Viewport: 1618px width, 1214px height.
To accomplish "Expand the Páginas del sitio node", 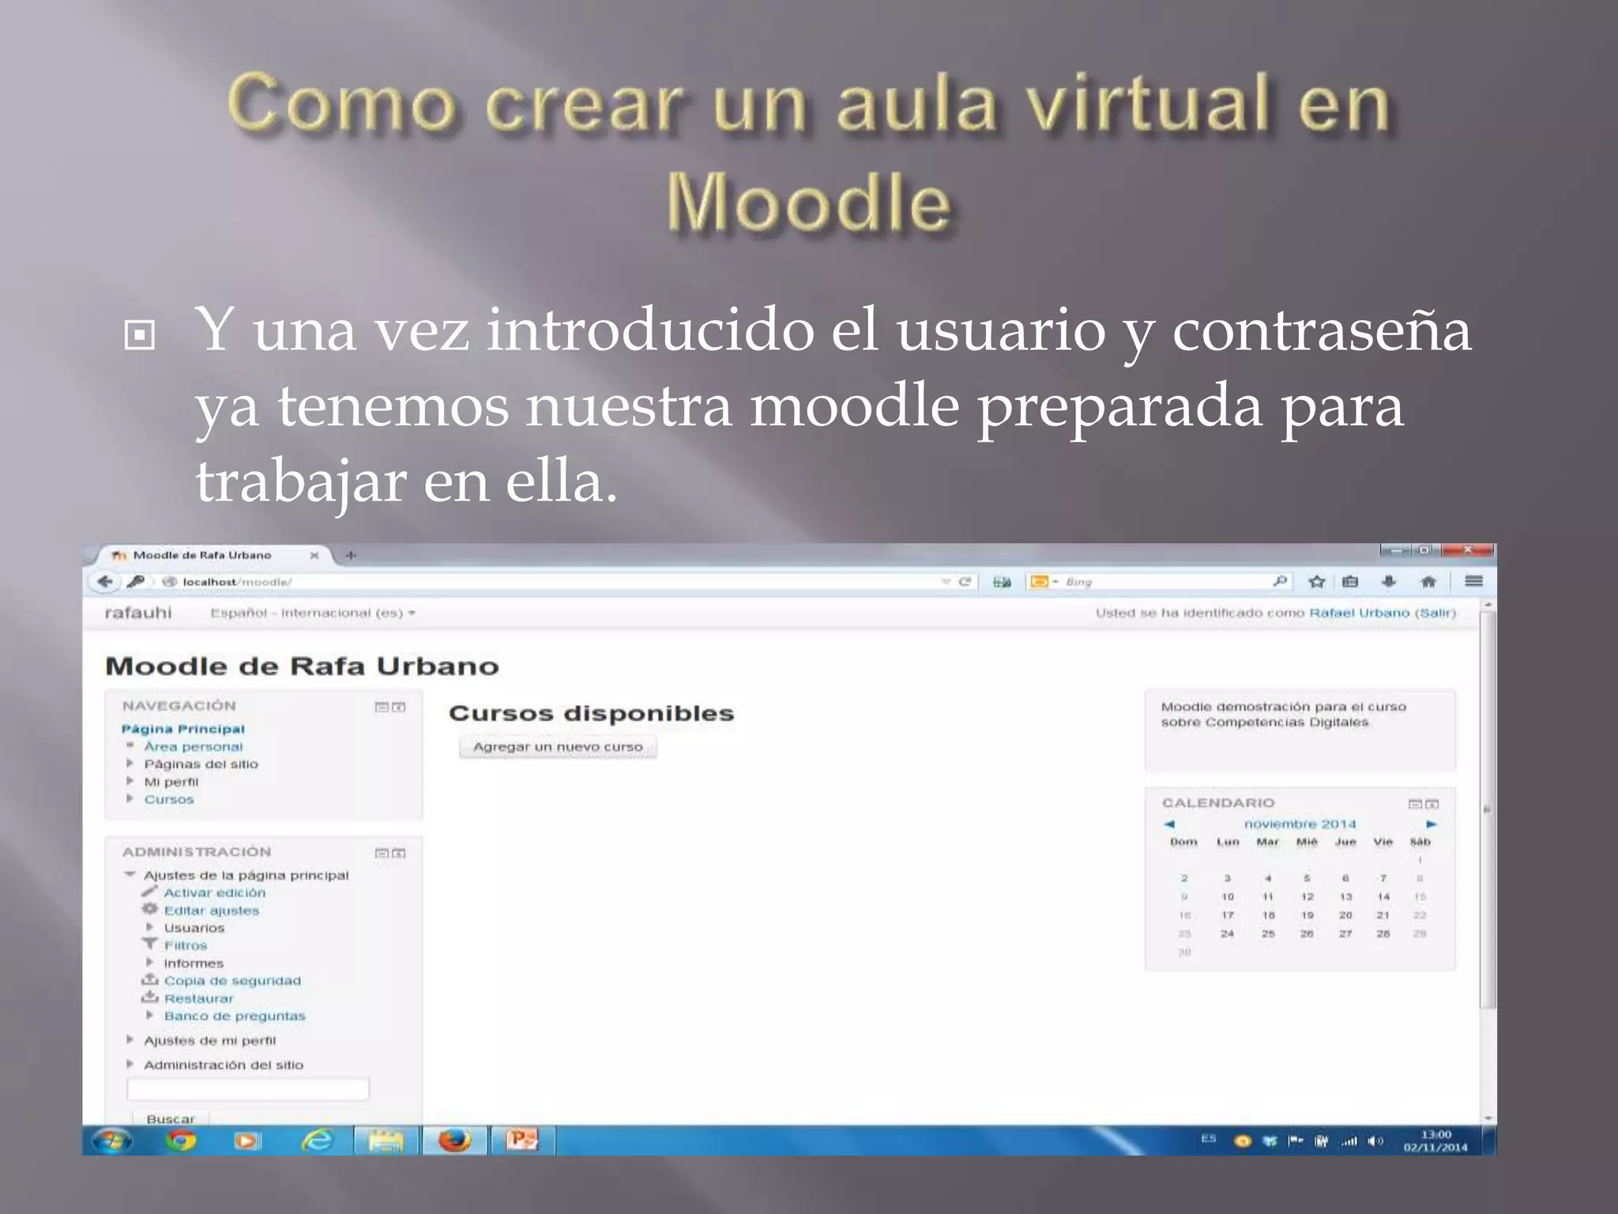I will (x=130, y=763).
